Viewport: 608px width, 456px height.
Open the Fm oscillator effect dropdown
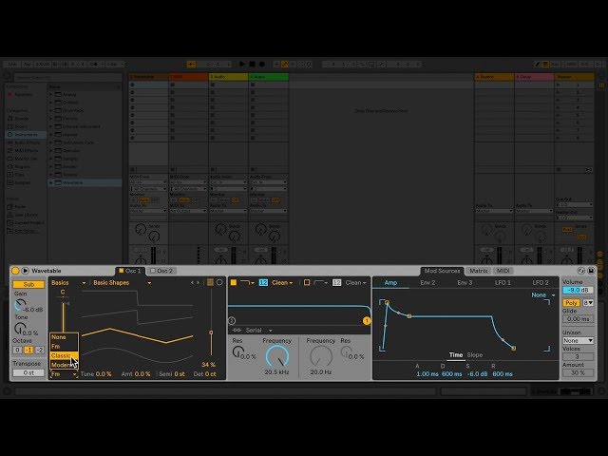coord(64,374)
